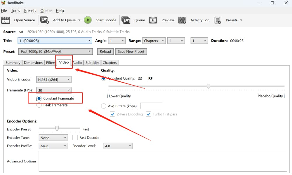The width and height of the screenshot is (292, 175).
Task: Select the Avg Bitrate radio button
Action: click(104, 106)
